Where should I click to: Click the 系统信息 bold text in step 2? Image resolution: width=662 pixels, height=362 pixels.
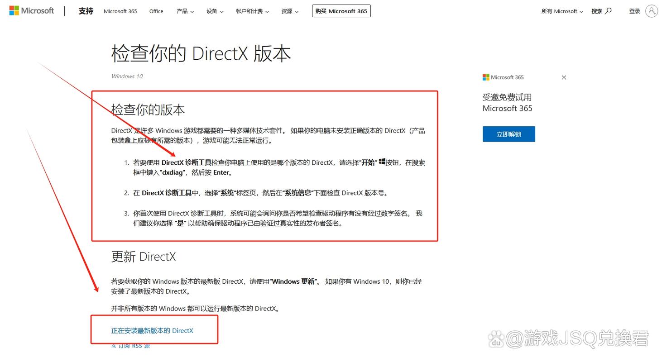coord(297,193)
